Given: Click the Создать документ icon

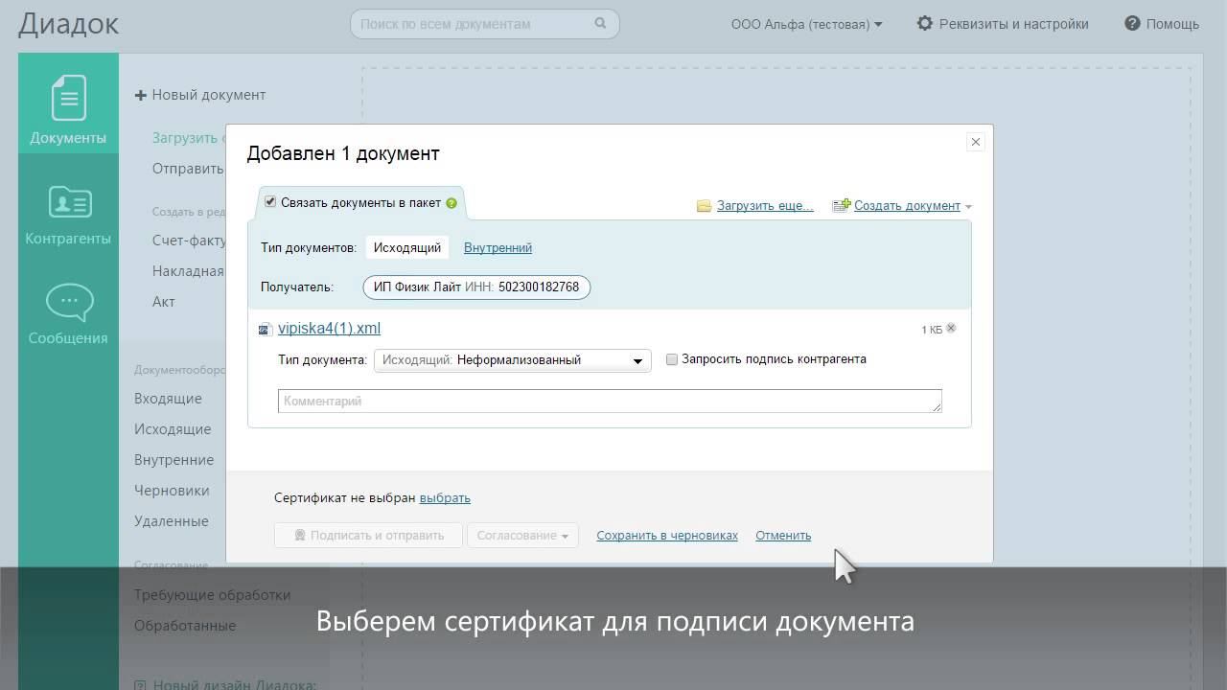Looking at the screenshot, I should [x=842, y=205].
